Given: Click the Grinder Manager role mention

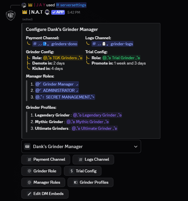Looking at the screenshot, I should pyautogui.click(x=57, y=84).
